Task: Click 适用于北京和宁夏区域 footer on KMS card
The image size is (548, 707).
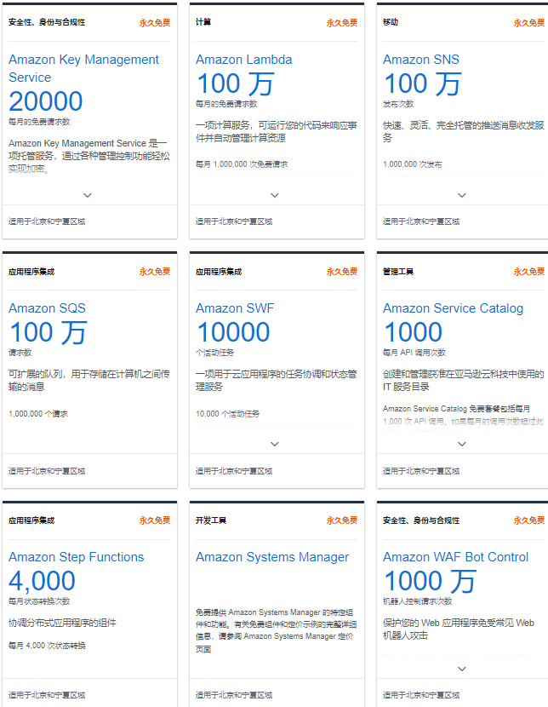Action: (x=47, y=221)
